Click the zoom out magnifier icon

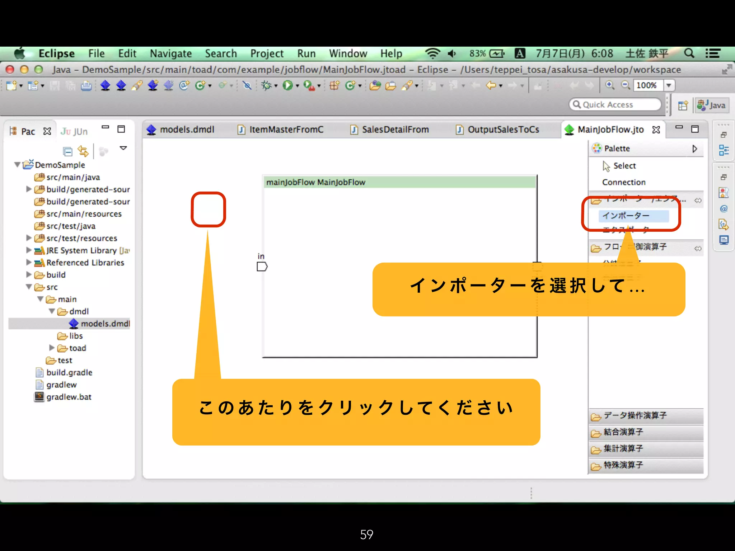pos(626,85)
